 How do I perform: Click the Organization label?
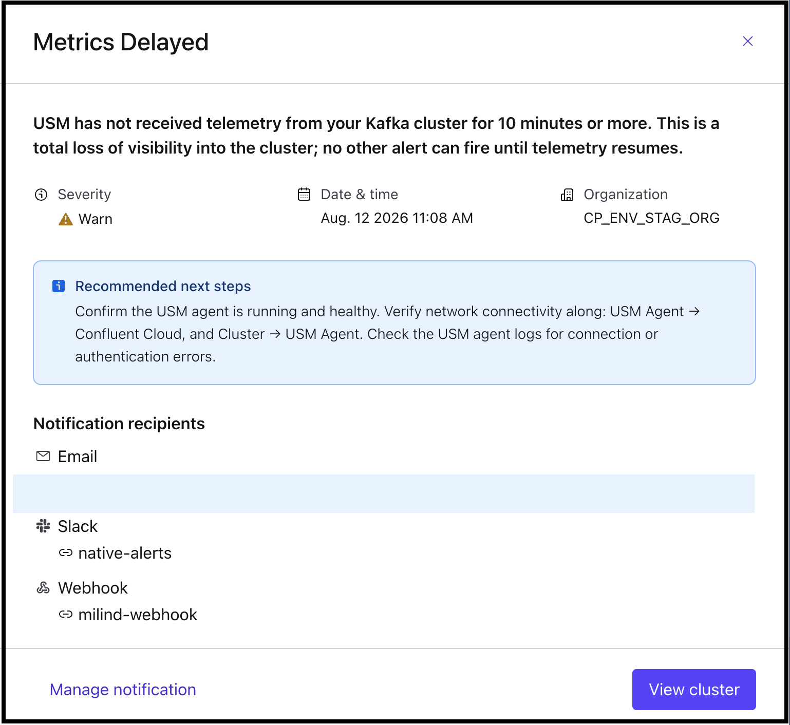click(626, 194)
